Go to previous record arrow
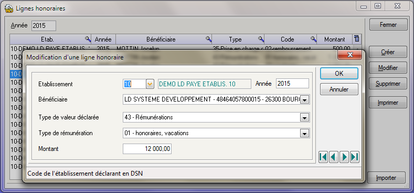The height and width of the screenshot is (193, 414). (334, 157)
